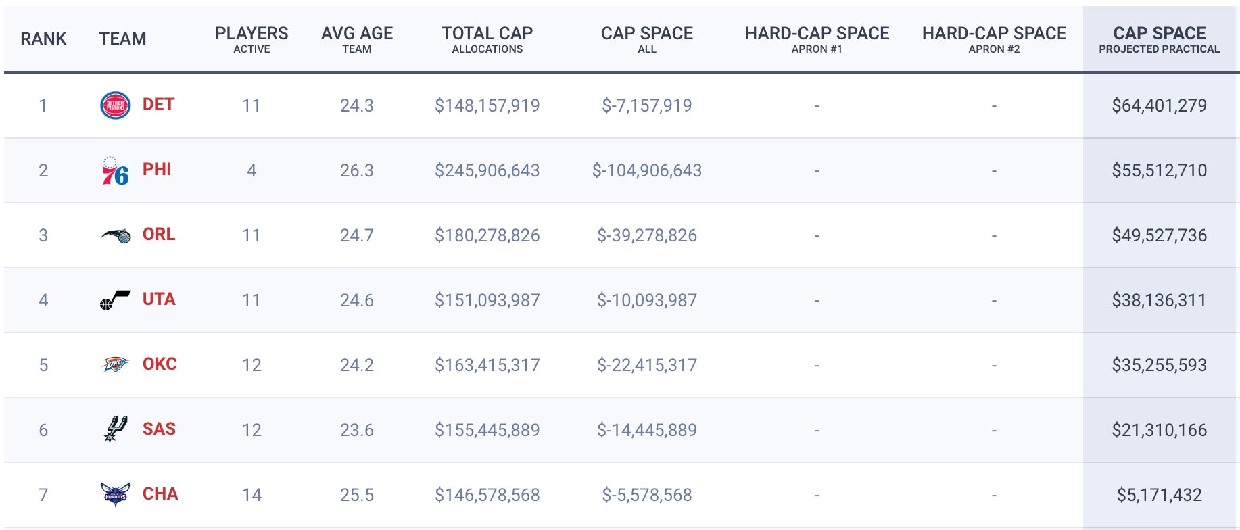Click the San Antonio Spurs logo
This screenshot has height=530, width=1240.
tap(114, 429)
